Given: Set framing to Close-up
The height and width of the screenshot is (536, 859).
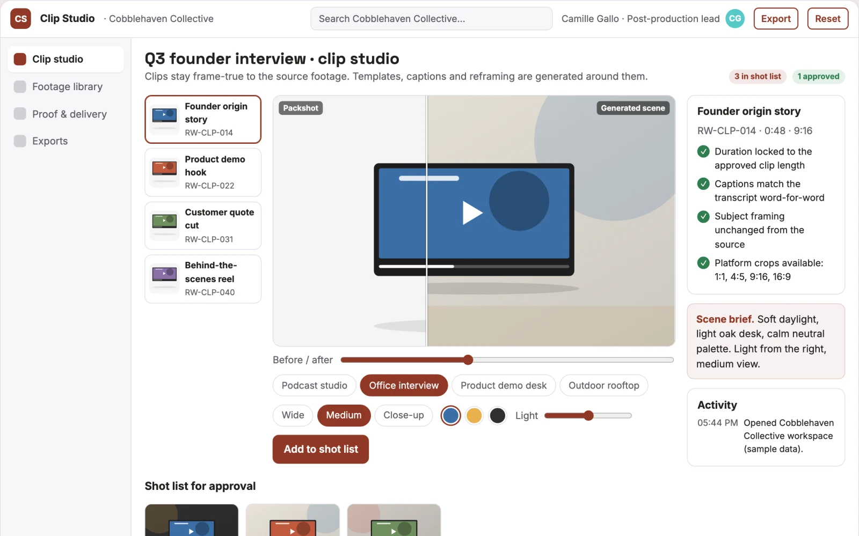Looking at the screenshot, I should point(404,415).
